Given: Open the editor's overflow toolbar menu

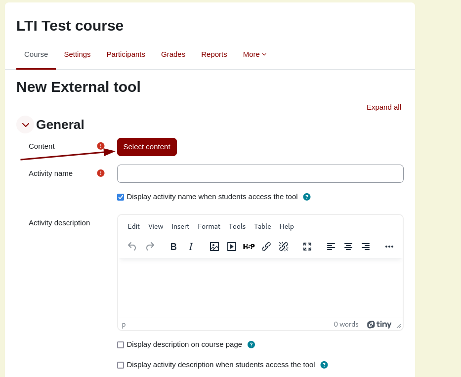Looking at the screenshot, I should coord(389,247).
